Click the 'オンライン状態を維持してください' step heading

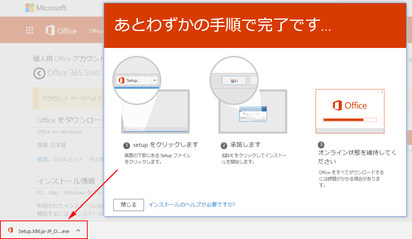357,157
